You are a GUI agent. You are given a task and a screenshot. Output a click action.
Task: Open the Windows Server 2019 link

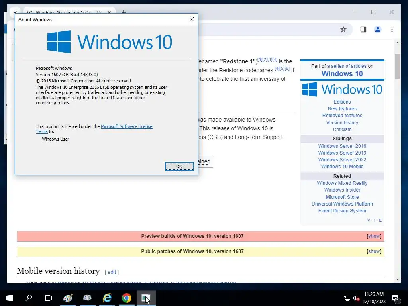(x=342, y=153)
